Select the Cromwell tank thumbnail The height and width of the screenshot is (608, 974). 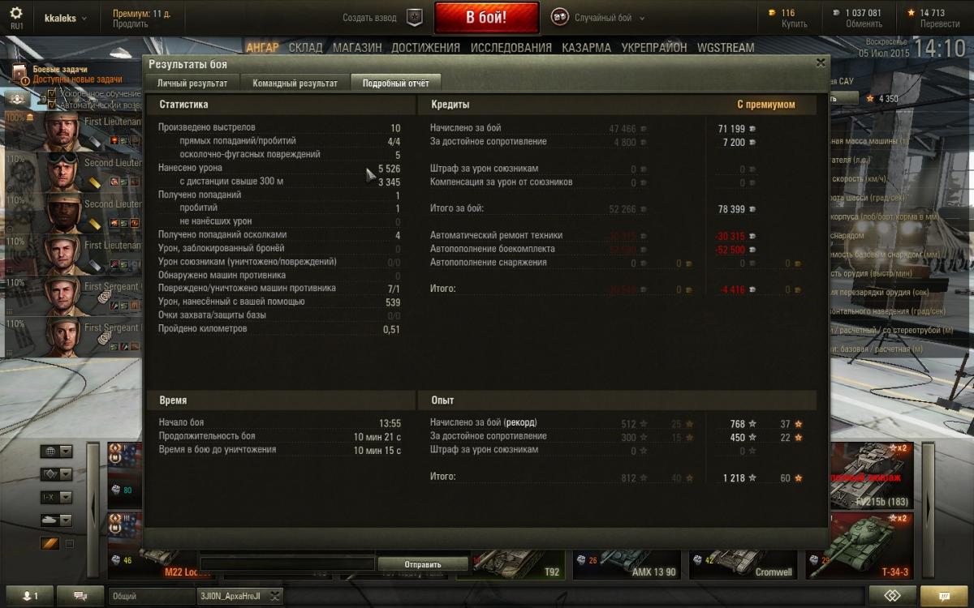(746, 546)
